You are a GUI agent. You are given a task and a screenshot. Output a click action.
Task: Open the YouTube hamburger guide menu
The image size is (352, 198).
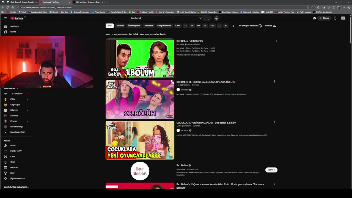5,18
